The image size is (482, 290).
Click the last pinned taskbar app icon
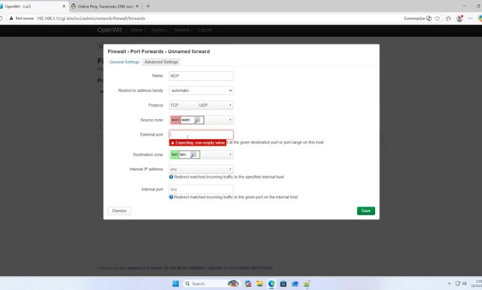pyautogui.click(x=307, y=284)
